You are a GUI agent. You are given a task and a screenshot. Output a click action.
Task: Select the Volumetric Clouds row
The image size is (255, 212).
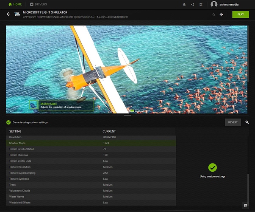91,191
